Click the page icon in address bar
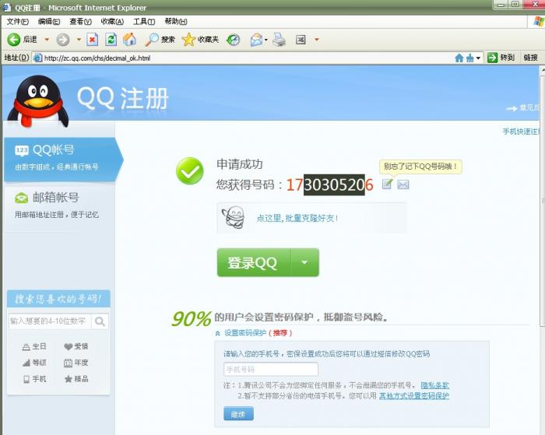Image resolution: width=545 pixels, height=435 pixels. pos(37,58)
